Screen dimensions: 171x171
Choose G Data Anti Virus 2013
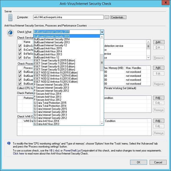[67, 124]
